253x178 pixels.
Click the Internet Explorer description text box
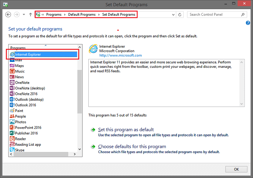(166, 83)
